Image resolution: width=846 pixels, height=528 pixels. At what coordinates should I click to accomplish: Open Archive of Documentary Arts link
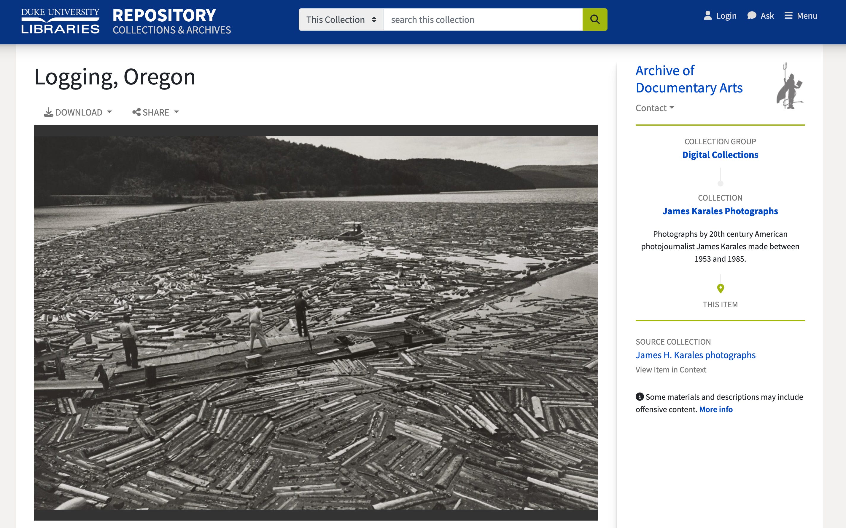[x=689, y=79]
